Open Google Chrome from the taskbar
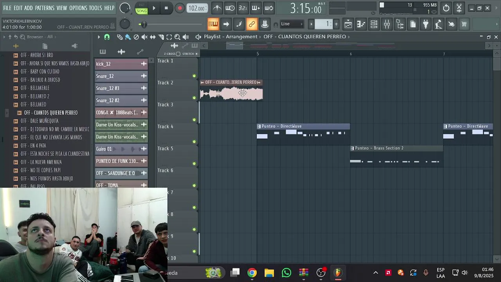Viewport: 501px width, 282px height. pyautogui.click(x=252, y=273)
